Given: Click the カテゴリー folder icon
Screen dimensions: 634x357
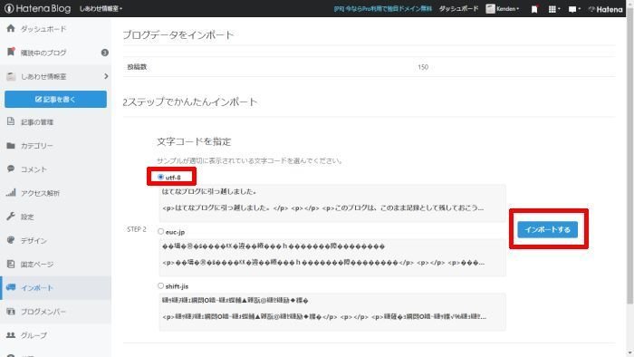Looking at the screenshot, I should 11,145.
